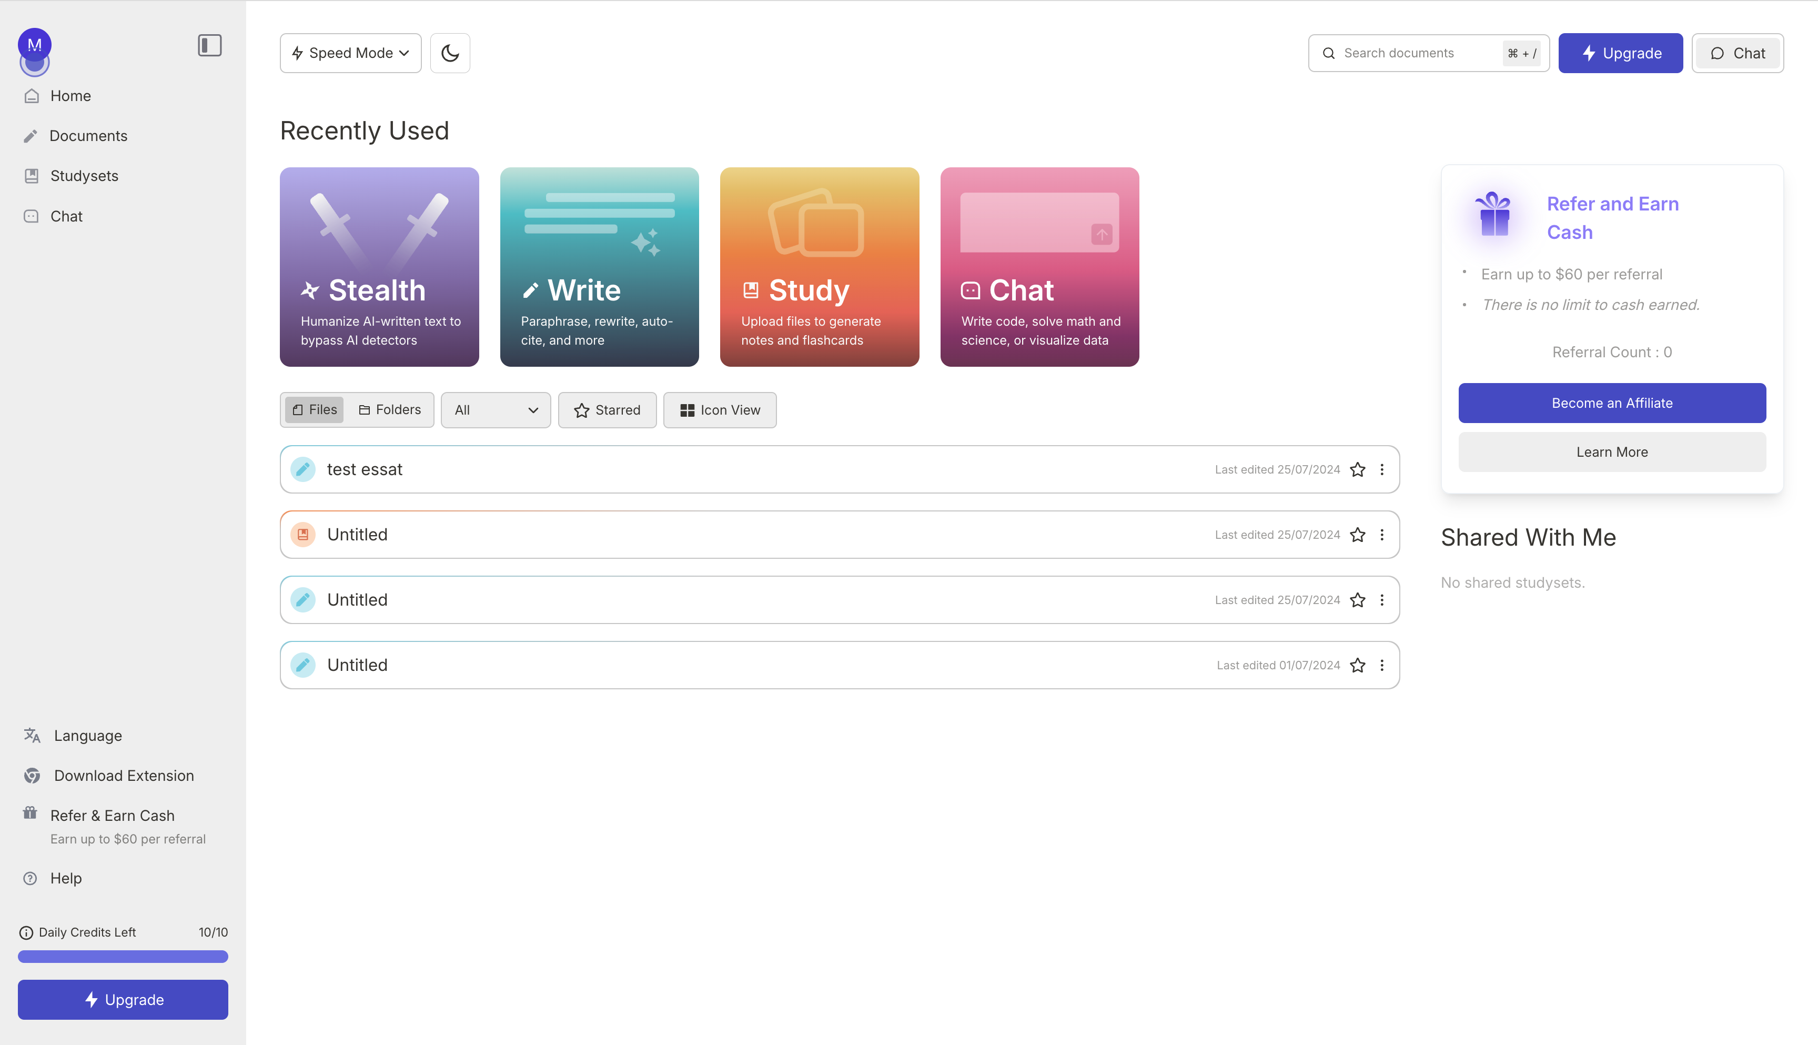Click pencil icon of test essat file
This screenshot has height=1045, width=1818.
click(303, 469)
